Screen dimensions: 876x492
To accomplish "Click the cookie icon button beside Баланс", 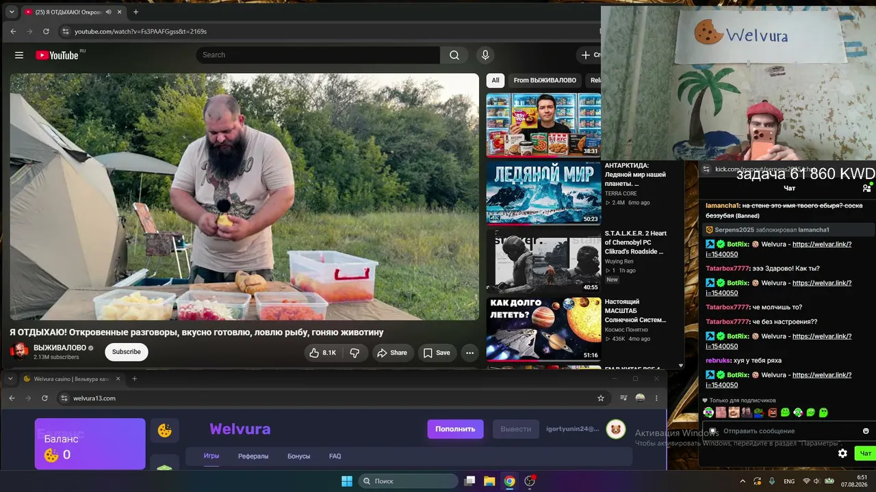I will pyautogui.click(x=165, y=430).
